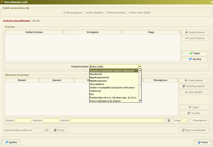Start a new search with Nowe wyszukiwanie
The image size is (213, 147).
pos(194,130)
